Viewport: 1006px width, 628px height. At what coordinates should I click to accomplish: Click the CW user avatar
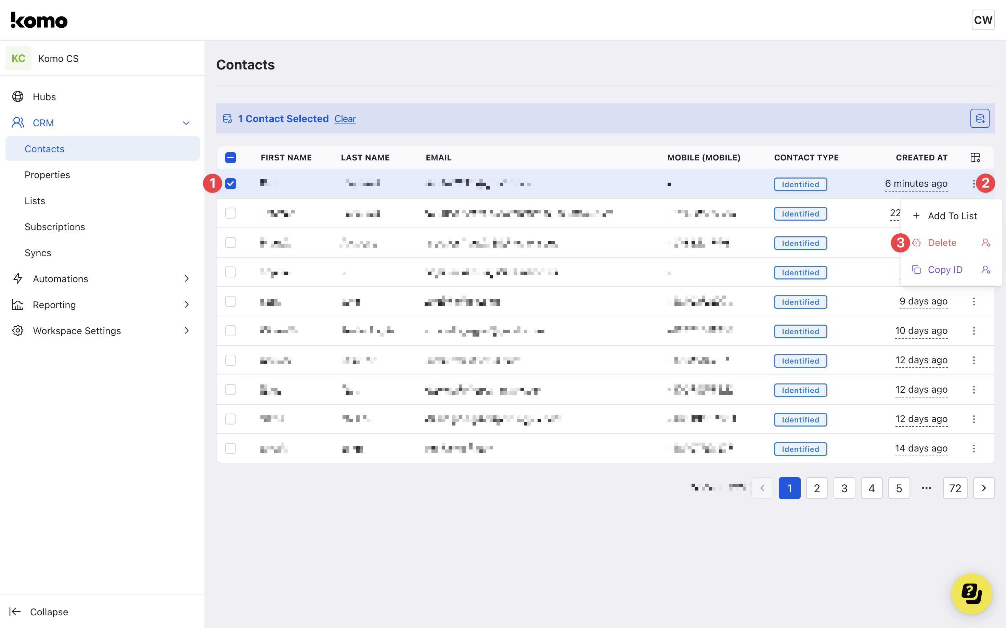click(x=983, y=20)
